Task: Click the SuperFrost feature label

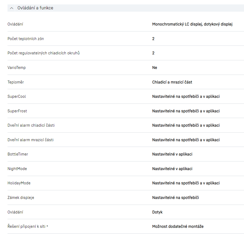Action: 17,111
